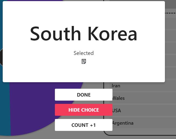The height and width of the screenshot is (139, 176).
Task: Click the note icon below Selected
Action: (84, 61)
